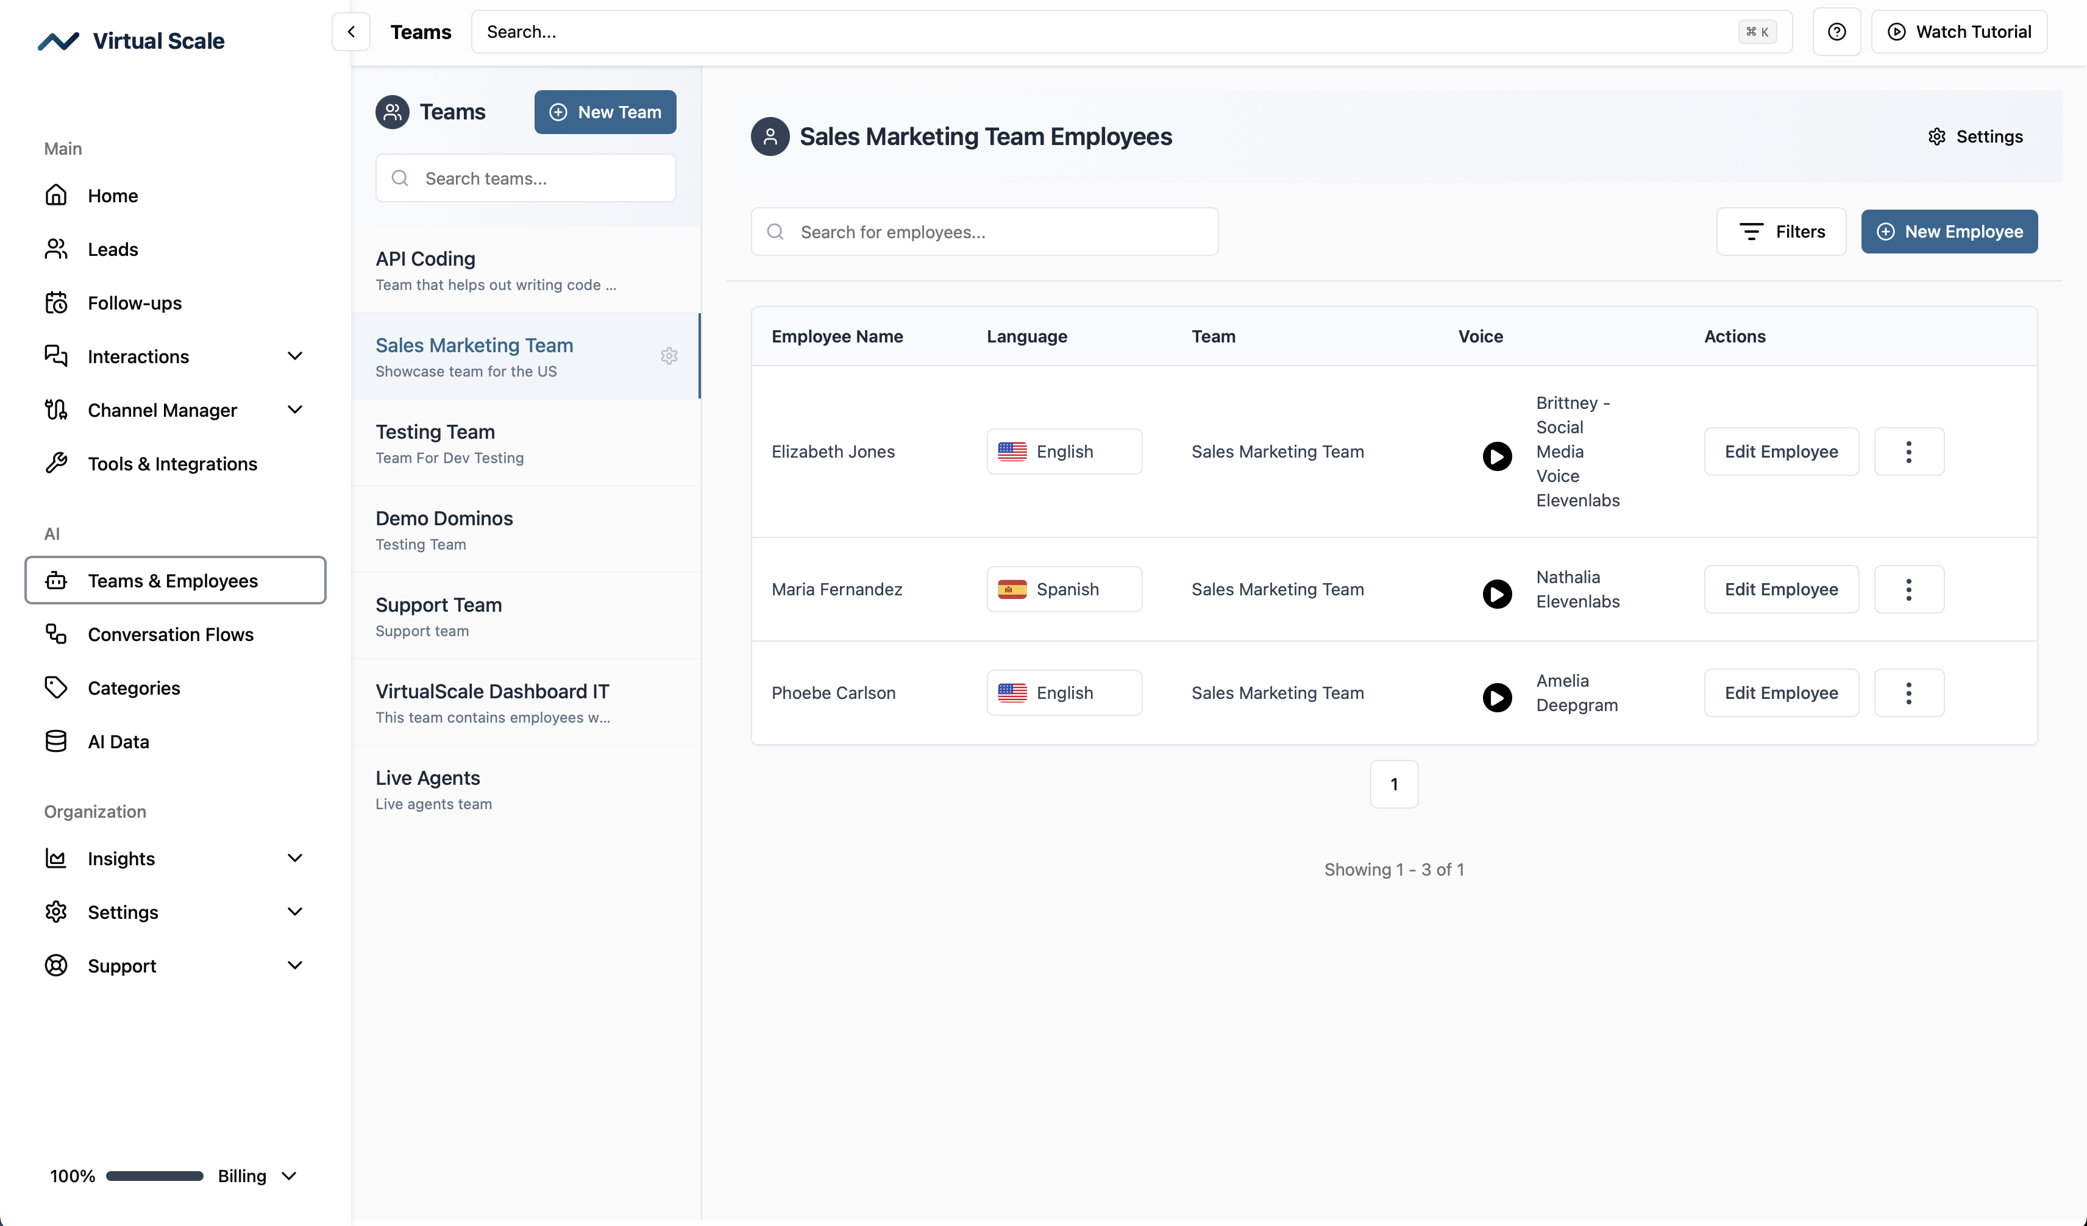Click the New Employee button
This screenshot has width=2087, height=1226.
click(1949, 232)
